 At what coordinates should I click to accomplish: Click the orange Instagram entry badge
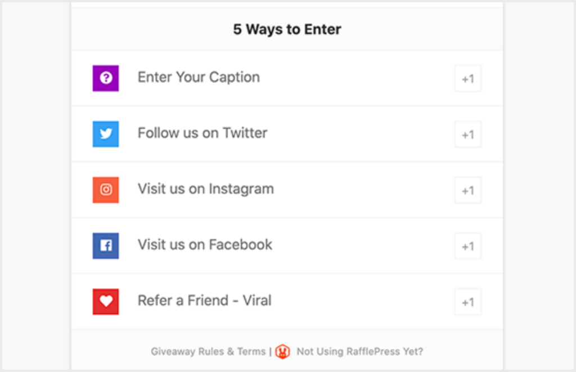click(105, 190)
